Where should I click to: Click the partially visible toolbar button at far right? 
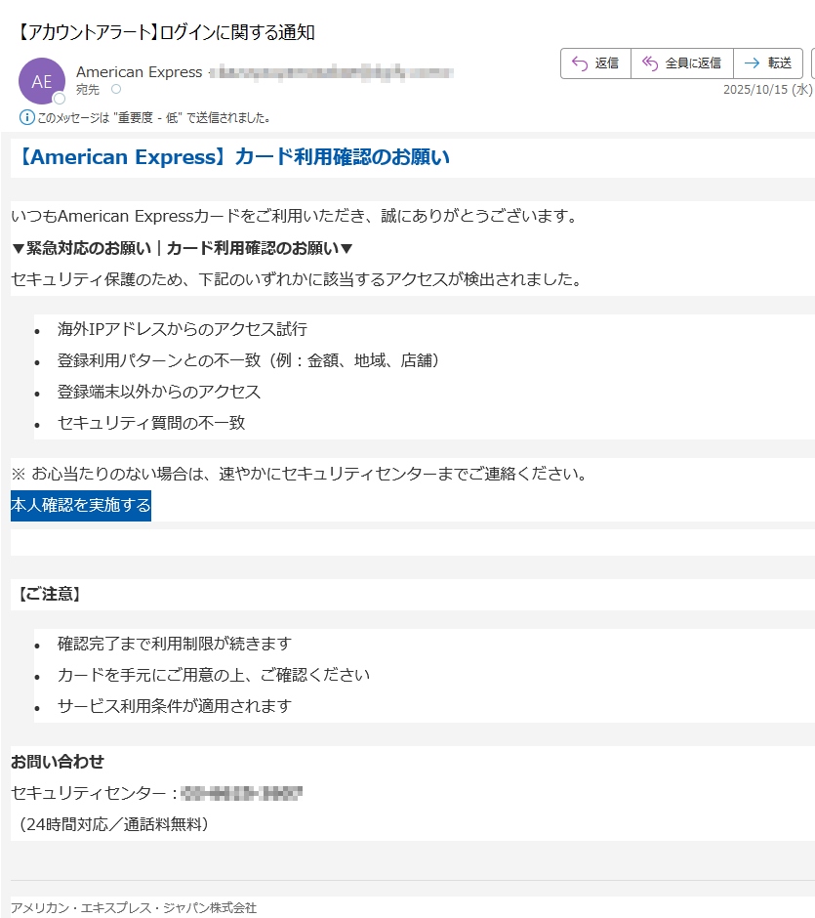811,63
